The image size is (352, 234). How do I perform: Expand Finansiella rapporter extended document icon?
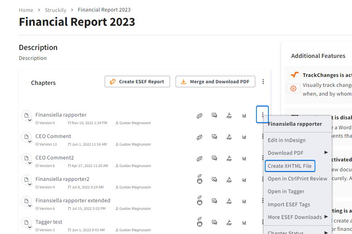click(27, 201)
